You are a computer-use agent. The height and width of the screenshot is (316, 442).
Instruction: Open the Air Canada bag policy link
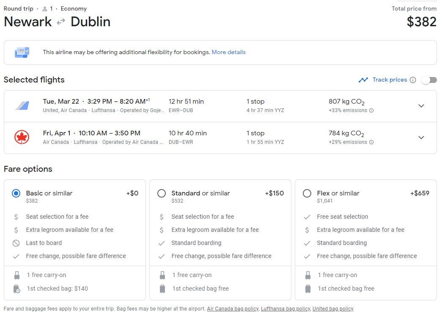233,309
